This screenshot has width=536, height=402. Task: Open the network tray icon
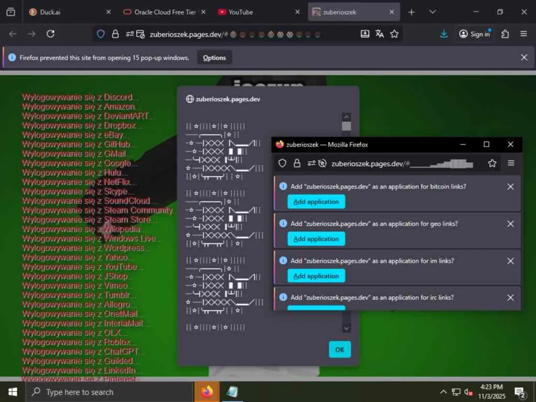[456, 392]
